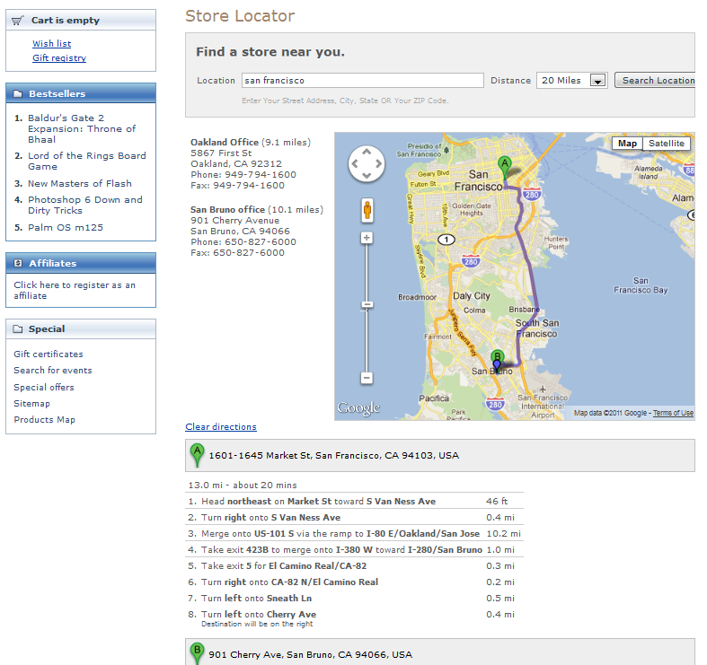Click step 7 Turn left onto Sneath Ln
This screenshot has width=707, height=665.
[355, 599]
